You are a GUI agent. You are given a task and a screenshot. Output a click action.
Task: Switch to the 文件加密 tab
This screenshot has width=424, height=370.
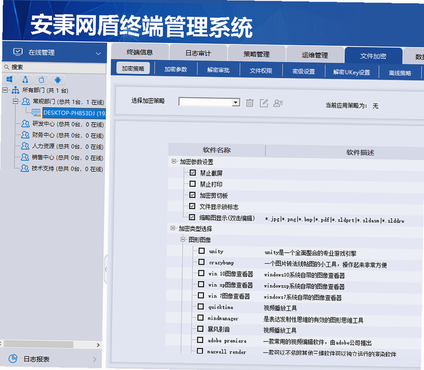pyautogui.click(x=374, y=56)
